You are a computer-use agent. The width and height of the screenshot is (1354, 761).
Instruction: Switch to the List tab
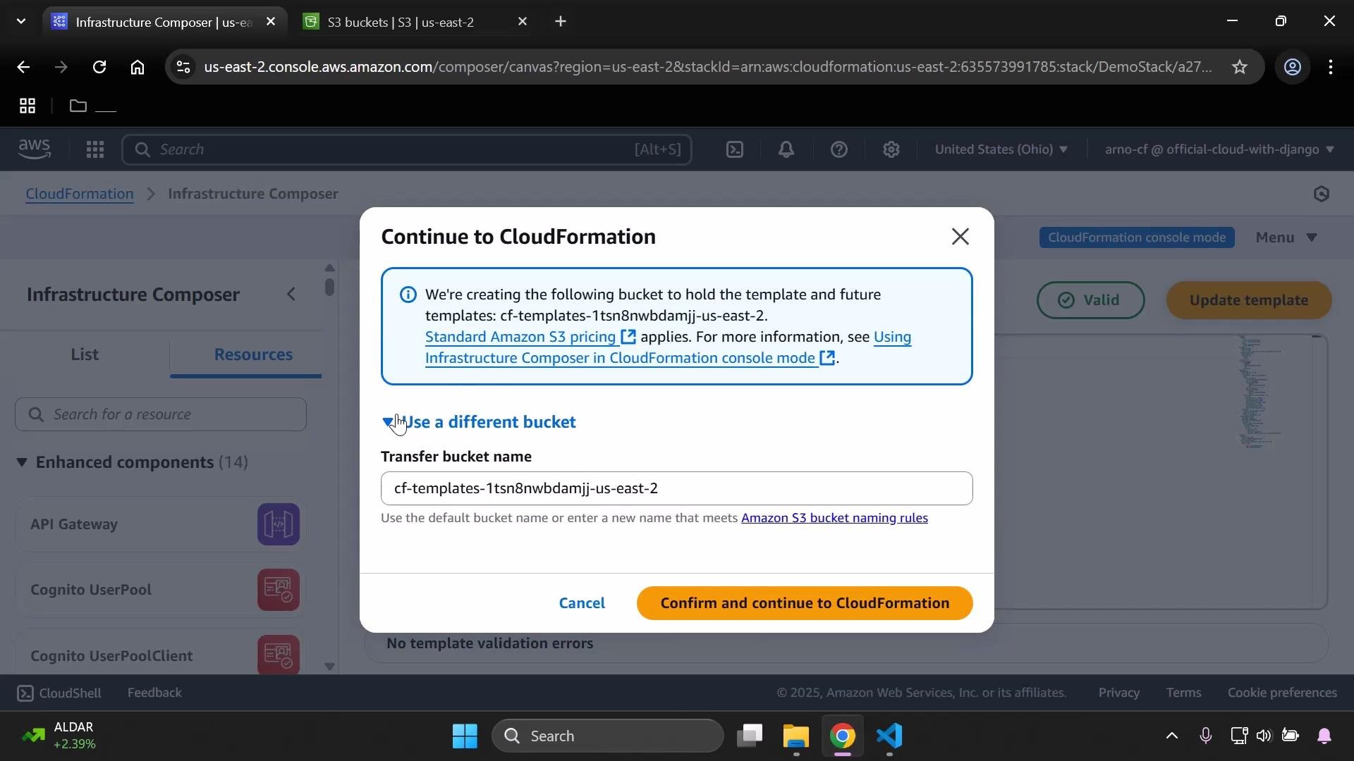coord(85,354)
